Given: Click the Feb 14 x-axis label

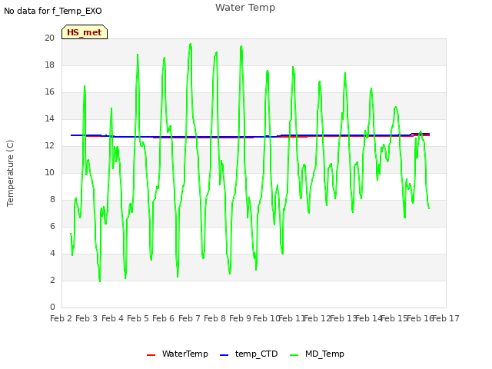Looking at the screenshot, I should tap(368, 318).
